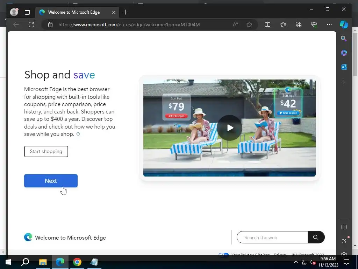Go back with the back arrow
The image size is (358, 269).
[16, 25]
